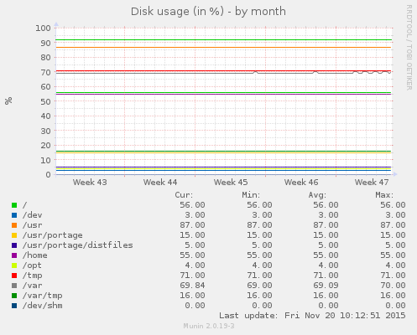Click the Cur: column header
Viewport: 417px width, 335px height.
(184, 195)
